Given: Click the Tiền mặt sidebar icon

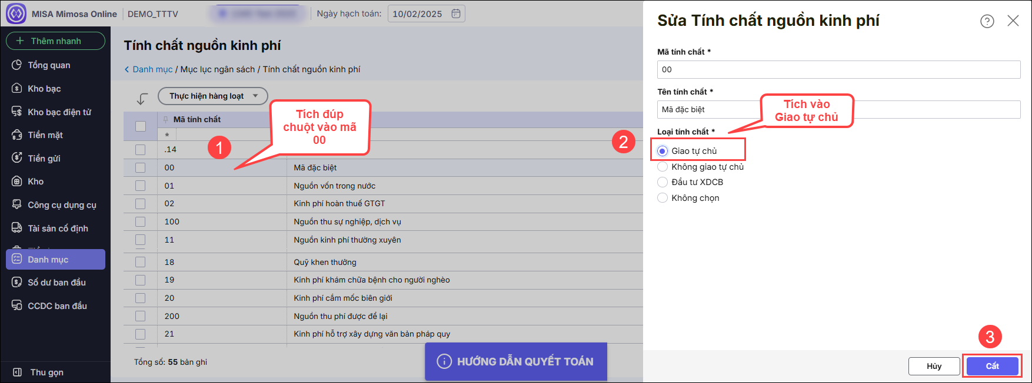Looking at the screenshot, I should tap(17, 135).
